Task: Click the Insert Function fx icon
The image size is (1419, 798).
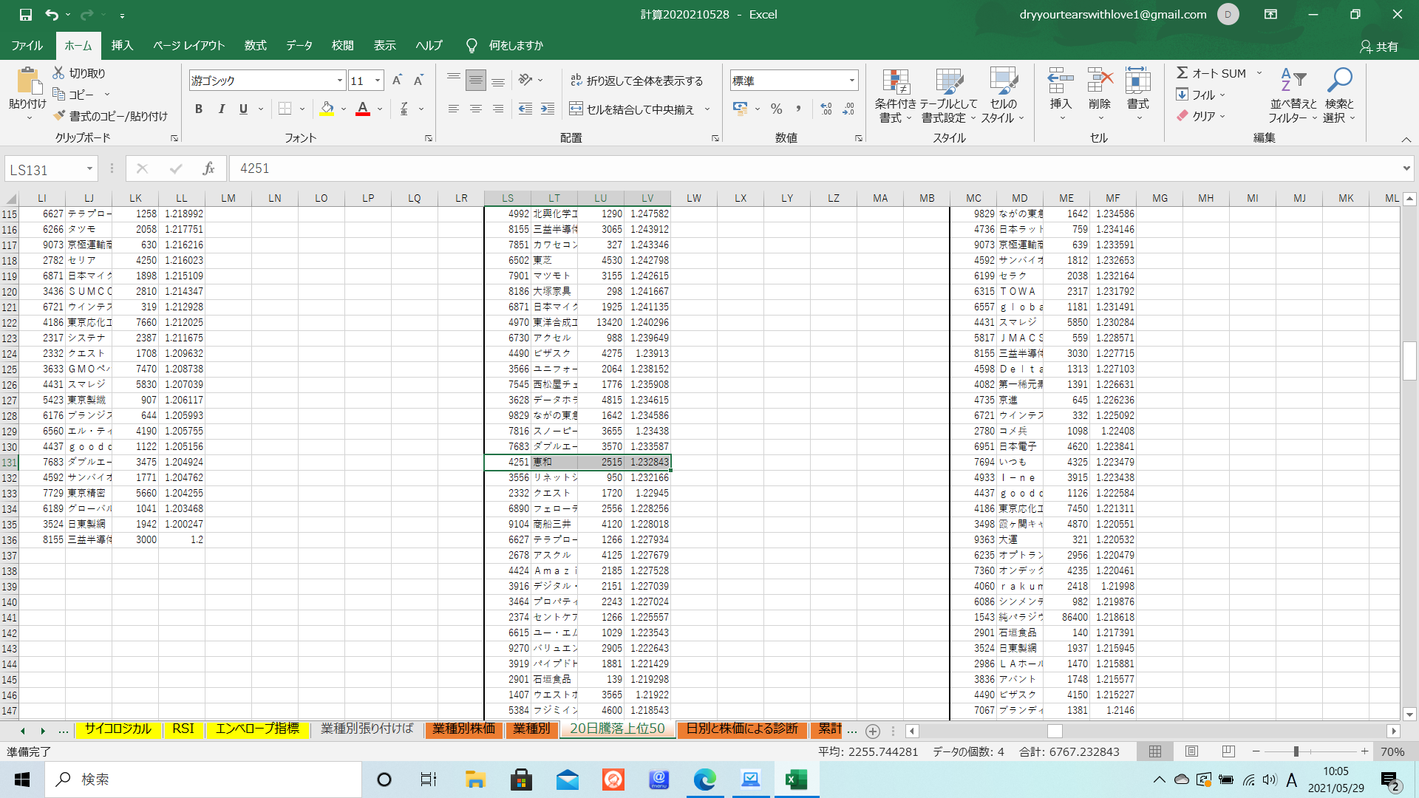Action: [208, 169]
